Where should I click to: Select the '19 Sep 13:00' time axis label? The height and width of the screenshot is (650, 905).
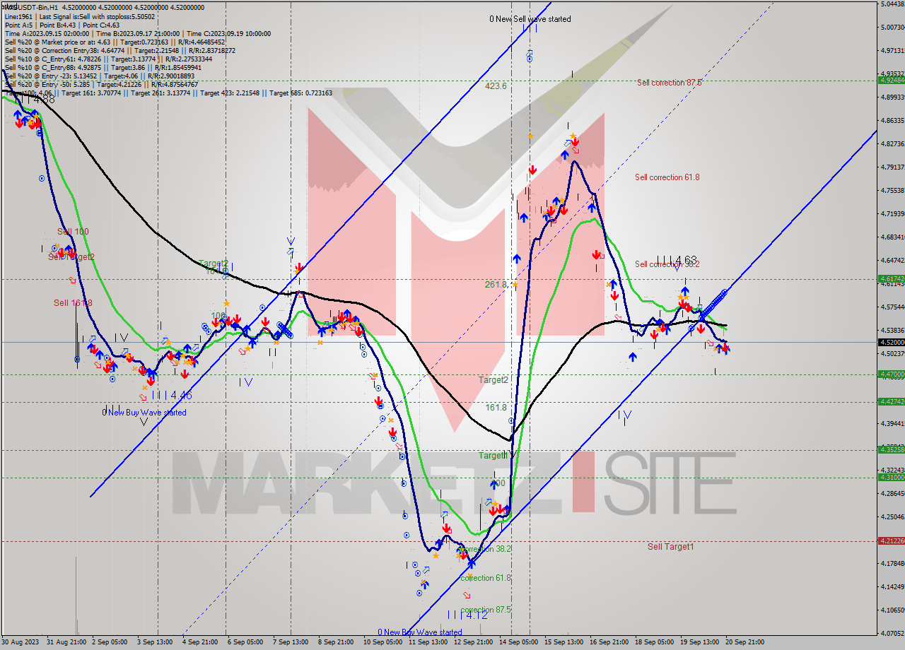tap(699, 642)
